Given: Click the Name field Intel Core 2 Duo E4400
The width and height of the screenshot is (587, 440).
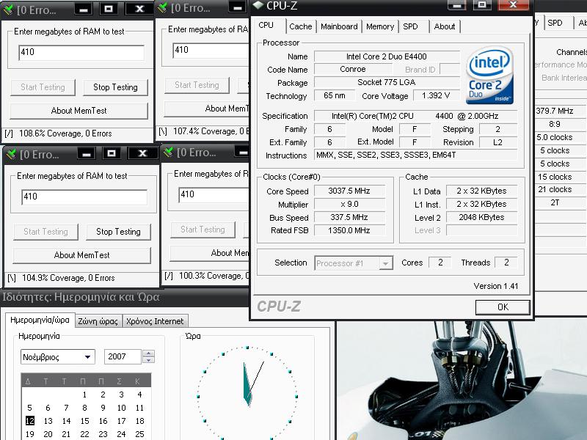Looking at the screenshot, I should pos(387,56).
